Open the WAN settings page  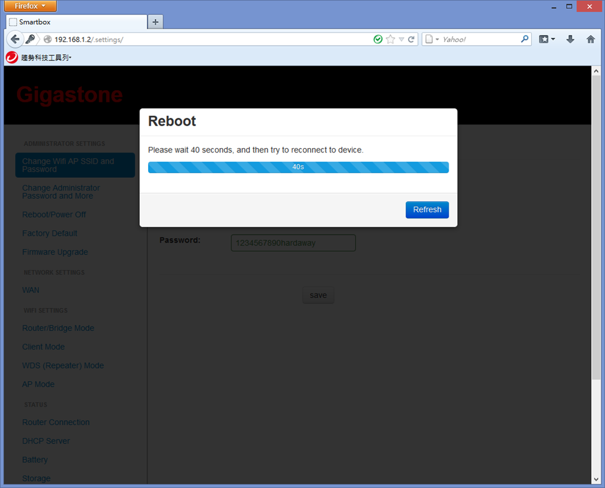point(31,290)
